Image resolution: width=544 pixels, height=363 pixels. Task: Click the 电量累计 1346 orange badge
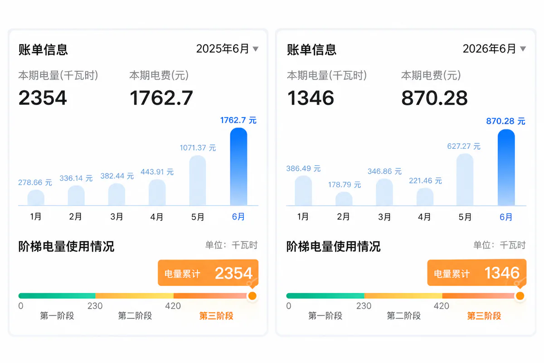[x=477, y=272]
